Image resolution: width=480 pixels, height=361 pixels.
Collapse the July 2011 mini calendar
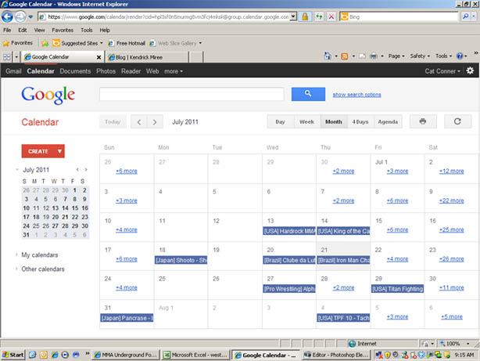[17, 170]
